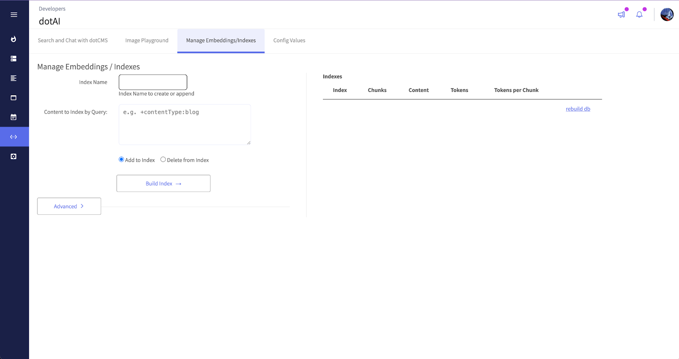679x359 pixels.
Task: Open the gear settings icon in the sidebar
Action: [x=14, y=157]
